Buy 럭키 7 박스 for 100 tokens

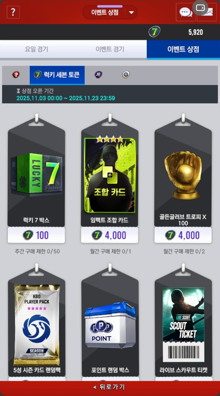click(36, 235)
